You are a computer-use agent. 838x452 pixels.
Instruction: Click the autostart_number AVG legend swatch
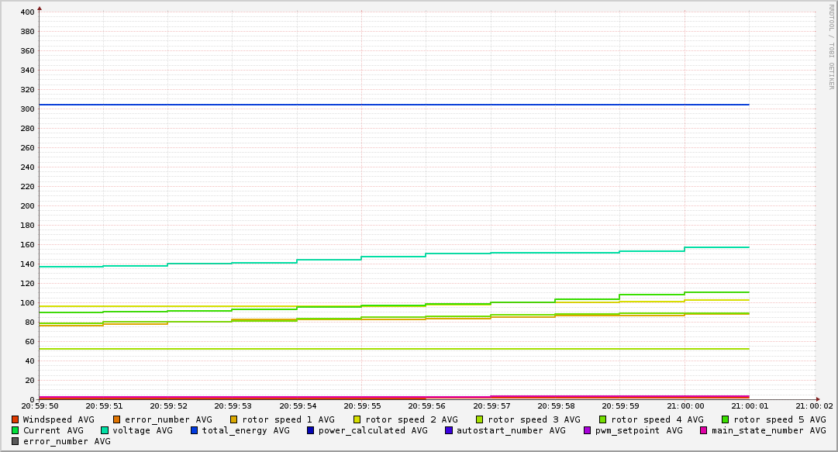449,430
